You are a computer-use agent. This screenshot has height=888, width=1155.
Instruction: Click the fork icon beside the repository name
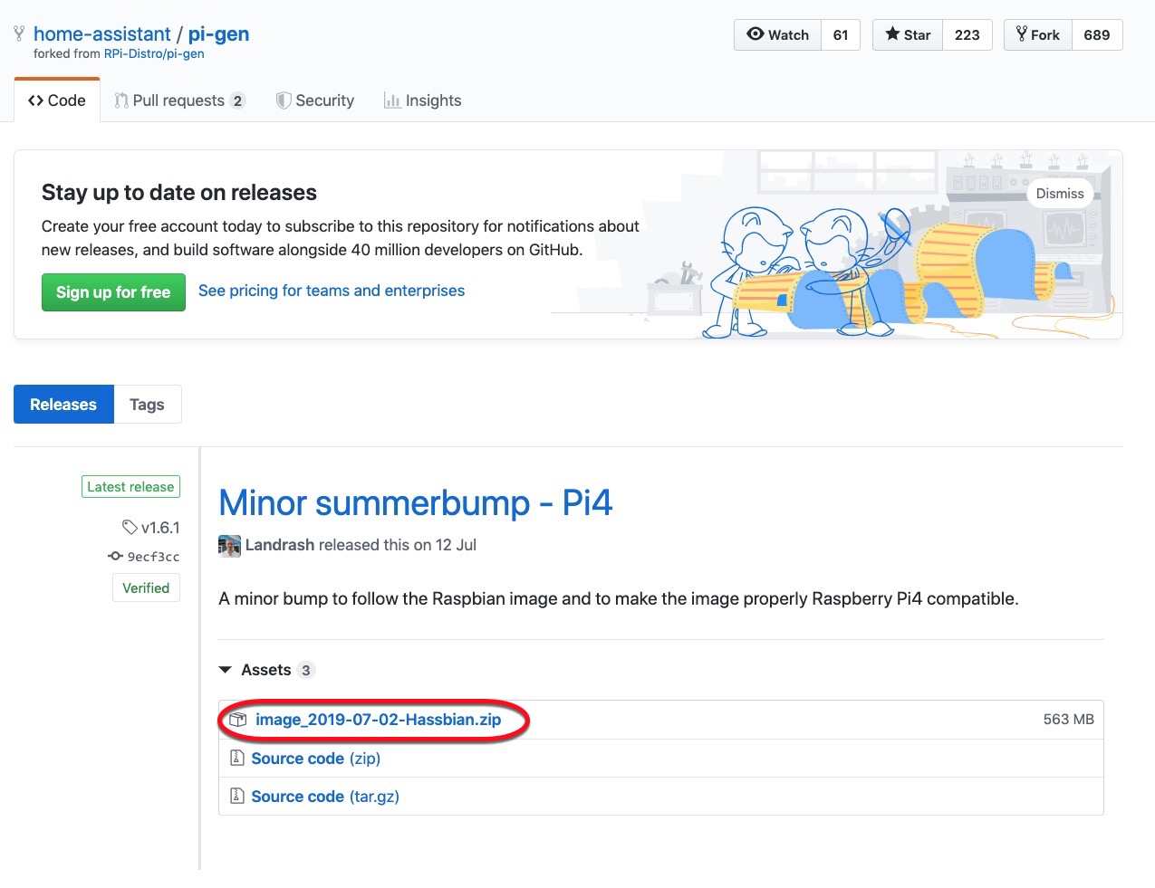tap(19, 34)
